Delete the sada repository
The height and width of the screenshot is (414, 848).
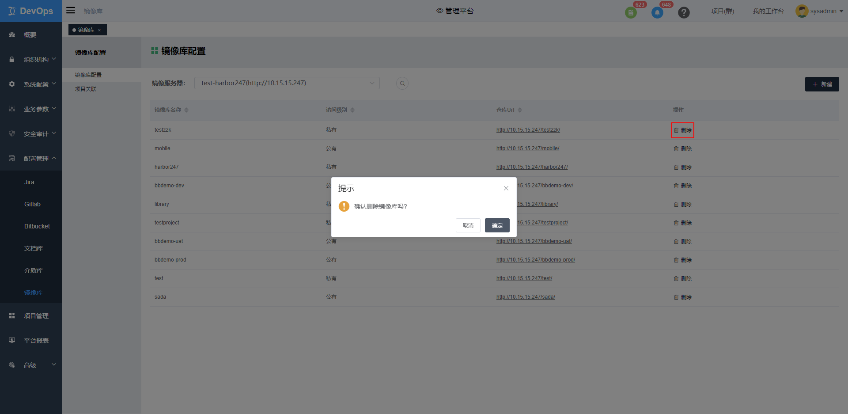pos(683,297)
